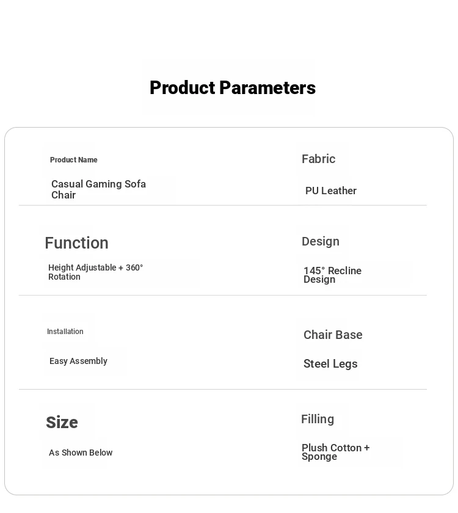Click Height Adjustable + 360° Rotation text

point(95,272)
